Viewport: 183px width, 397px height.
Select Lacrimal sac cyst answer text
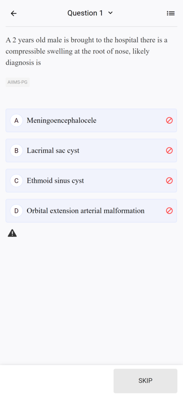click(x=53, y=151)
